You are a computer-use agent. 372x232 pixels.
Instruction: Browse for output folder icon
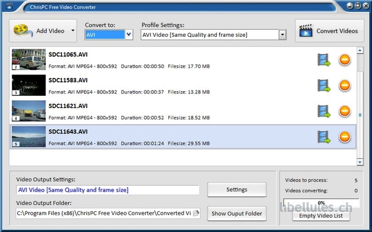196,213
